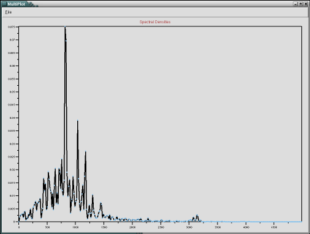The image size is (310, 234).
Task: Minimize the MultiPlot window
Action: (x=295, y=4)
